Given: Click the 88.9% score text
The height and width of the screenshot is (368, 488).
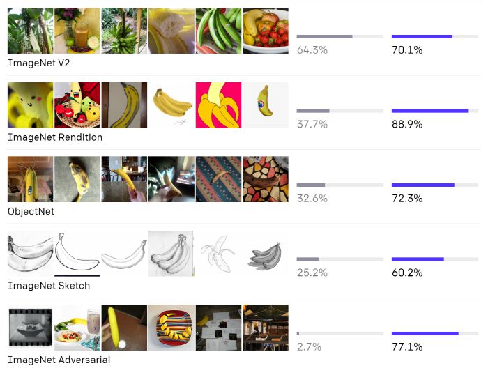Looking at the screenshot, I should pyautogui.click(x=407, y=124).
